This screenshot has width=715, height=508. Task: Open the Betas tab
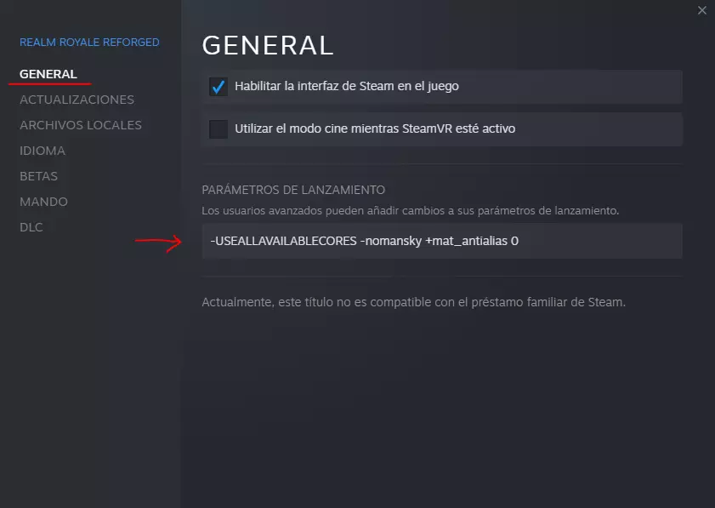(39, 176)
